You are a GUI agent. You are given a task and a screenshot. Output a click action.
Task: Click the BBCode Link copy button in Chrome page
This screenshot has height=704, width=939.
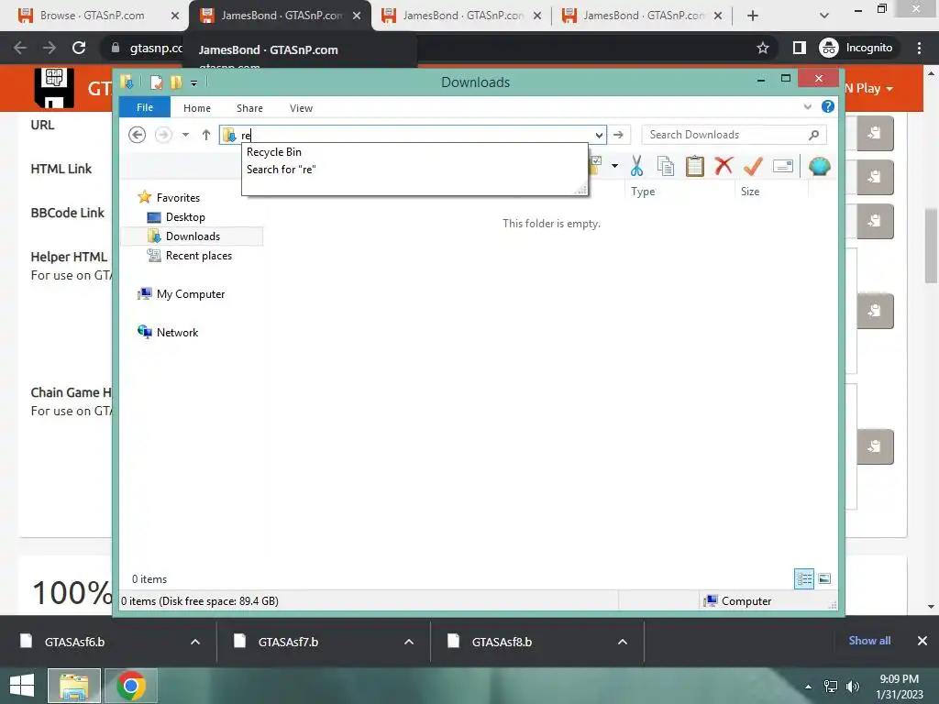875,222
